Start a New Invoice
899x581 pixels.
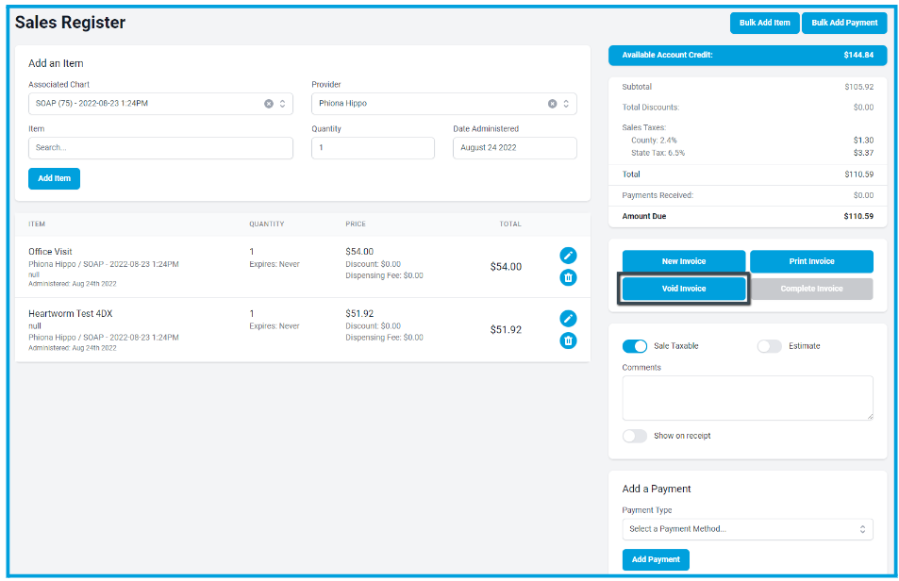point(683,261)
